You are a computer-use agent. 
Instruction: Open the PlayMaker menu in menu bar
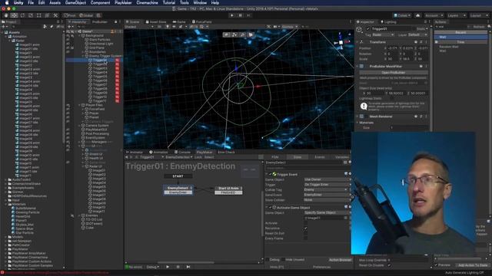pos(123,3)
